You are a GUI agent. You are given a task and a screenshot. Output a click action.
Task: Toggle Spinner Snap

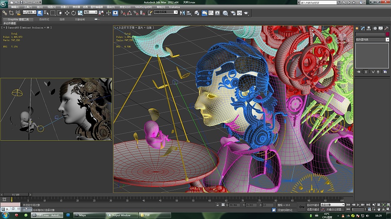pyautogui.click(x=142, y=13)
